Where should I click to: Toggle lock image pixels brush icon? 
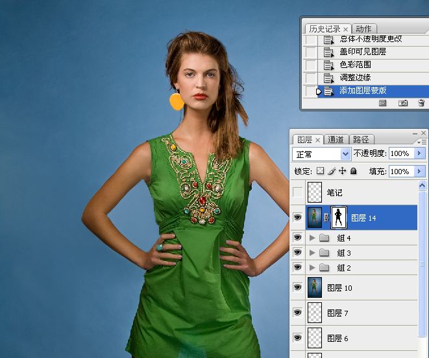coord(332,171)
